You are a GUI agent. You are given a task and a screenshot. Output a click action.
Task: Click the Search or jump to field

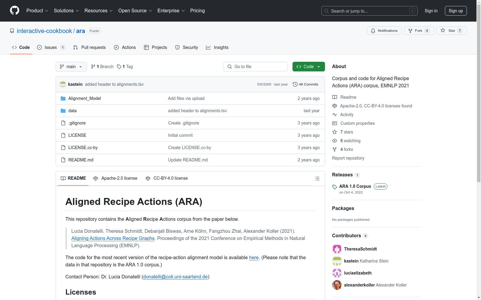coord(369,11)
